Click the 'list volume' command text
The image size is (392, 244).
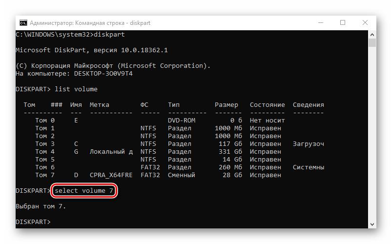coord(76,89)
